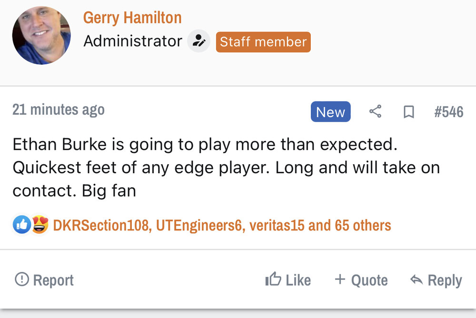Open DKRSection108's profile from reactions
476x318 pixels.
(101, 225)
